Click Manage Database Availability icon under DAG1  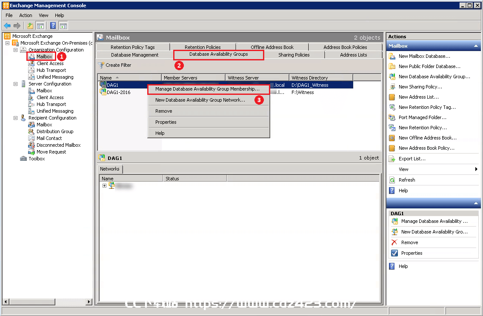[394, 221]
